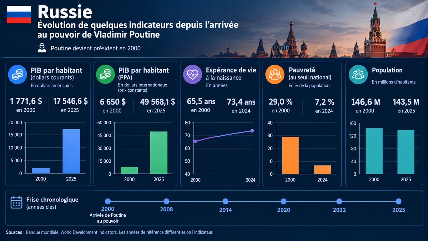Click the "20 000" axis label
Viewport: 428px width, 241px height.
coord(15,122)
